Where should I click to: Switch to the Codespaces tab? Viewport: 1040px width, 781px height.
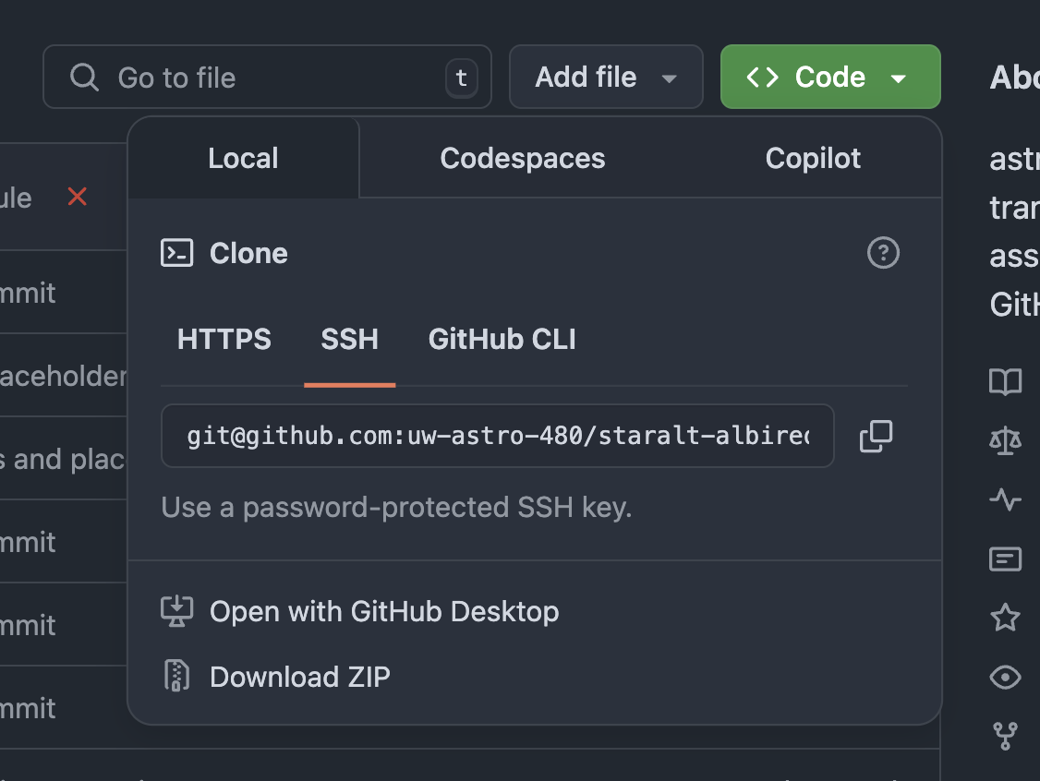click(x=522, y=158)
